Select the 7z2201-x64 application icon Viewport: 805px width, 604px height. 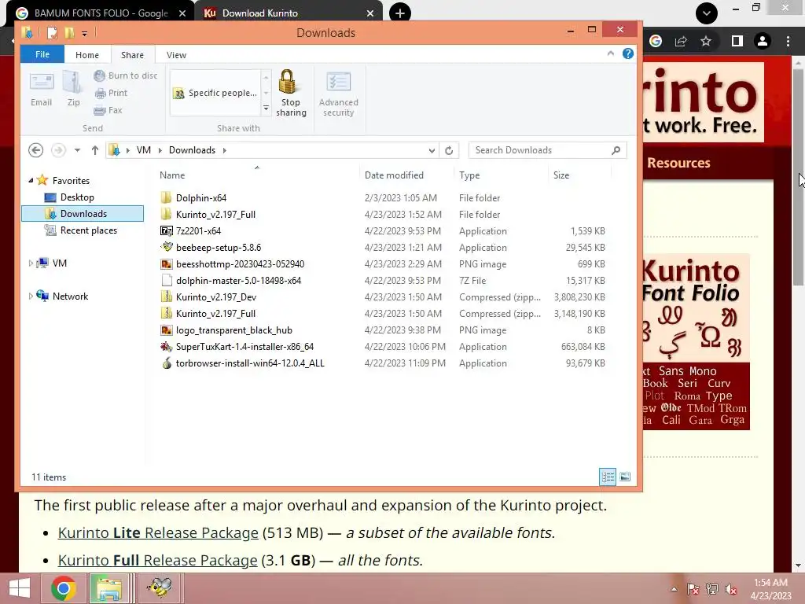(x=167, y=230)
